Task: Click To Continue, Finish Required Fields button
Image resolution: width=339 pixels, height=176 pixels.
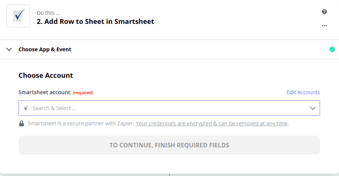Action: coord(169,145)
